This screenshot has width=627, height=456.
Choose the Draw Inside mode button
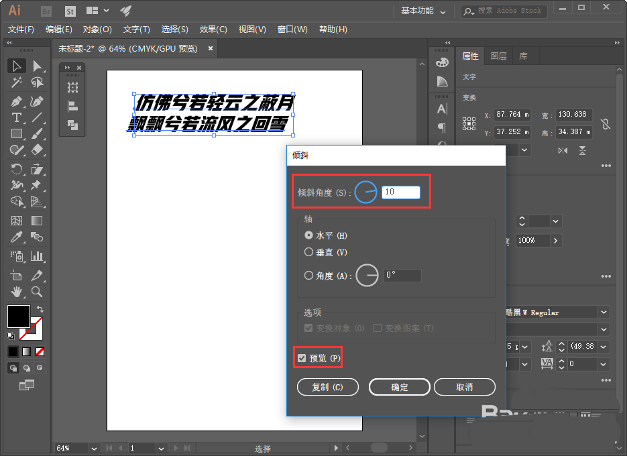(40, 368)
